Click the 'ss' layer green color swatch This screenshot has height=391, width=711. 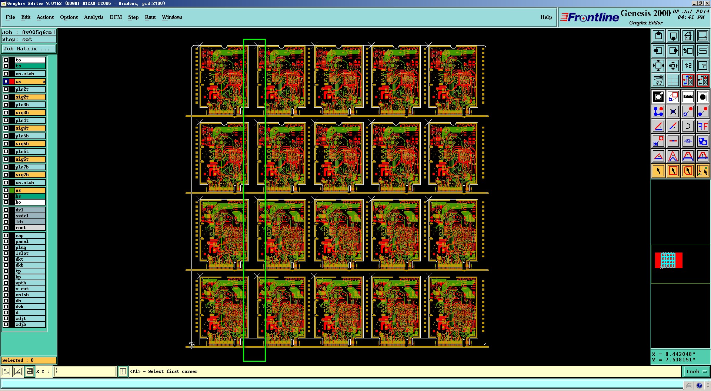click(x=12, y=190)
